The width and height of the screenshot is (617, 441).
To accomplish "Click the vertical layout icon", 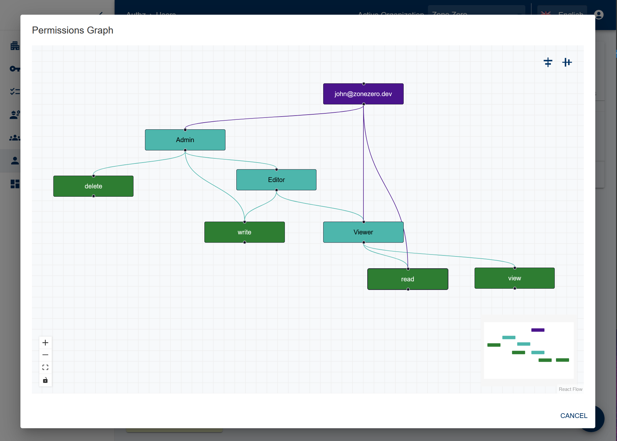I will point(548,62).
